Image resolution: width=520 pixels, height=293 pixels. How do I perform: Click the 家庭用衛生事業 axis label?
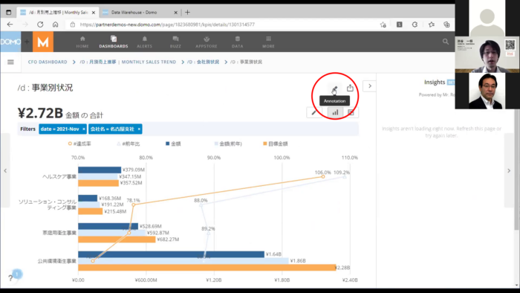[x=59, y=233]
